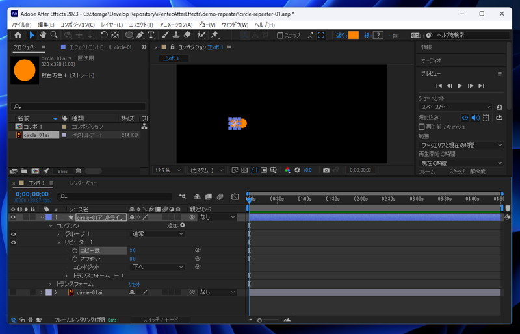Select the Type (text) tool

click(x=151, y=35)
